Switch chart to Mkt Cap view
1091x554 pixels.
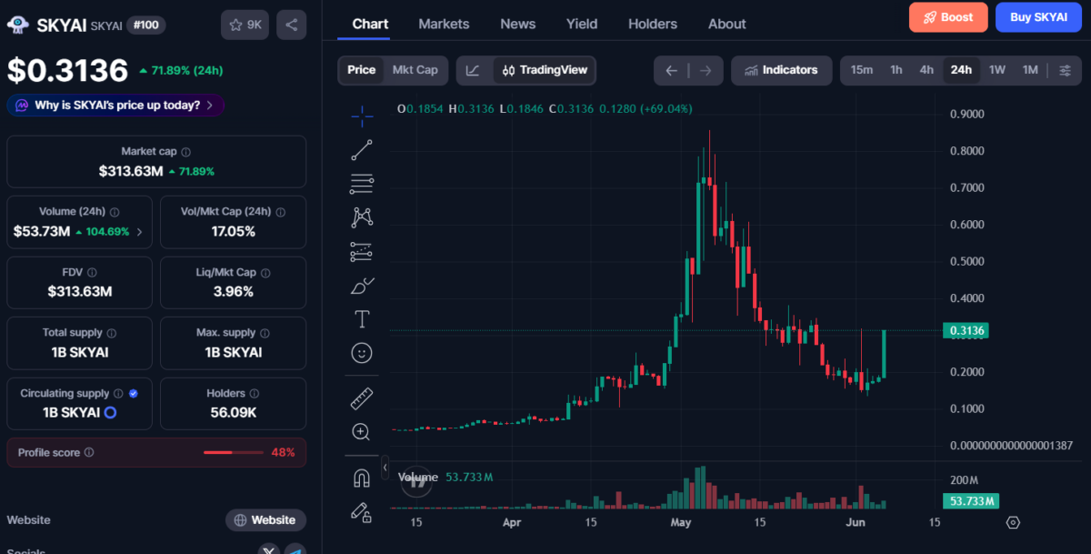[415, 70]
